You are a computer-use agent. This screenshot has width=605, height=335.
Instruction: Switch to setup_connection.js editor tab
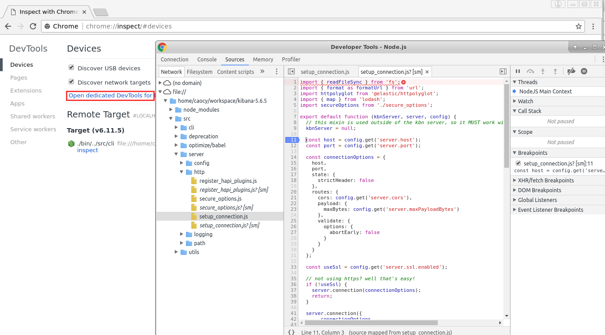click(325, 72)
